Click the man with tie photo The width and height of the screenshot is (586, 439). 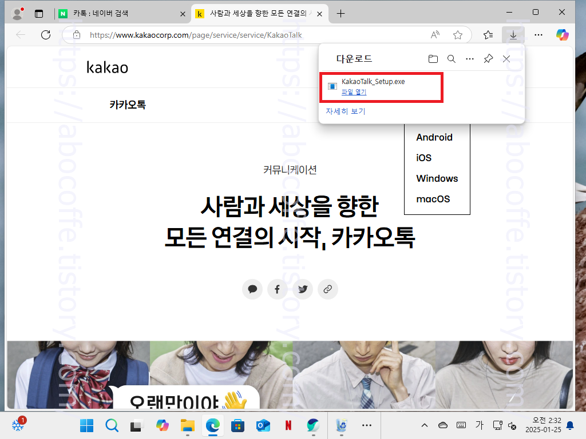(x=364, y=374)
